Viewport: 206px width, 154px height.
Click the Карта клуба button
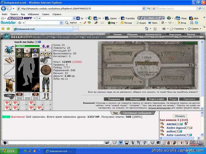(x=157, y=99)
